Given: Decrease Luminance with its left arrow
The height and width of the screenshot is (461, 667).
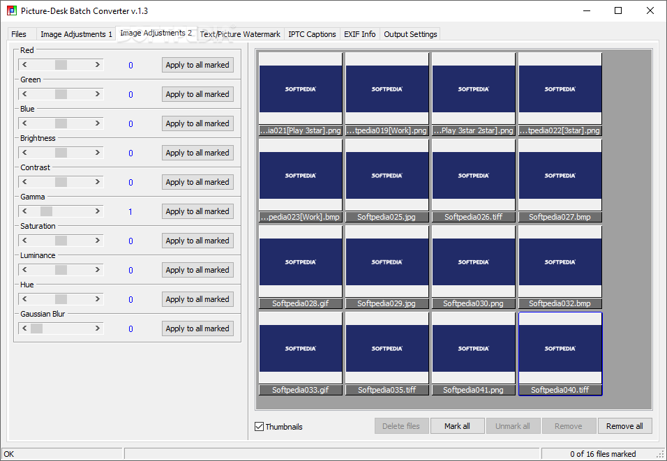Looking at the screenshot, I should pyautogui.click(x=24, y=270).
